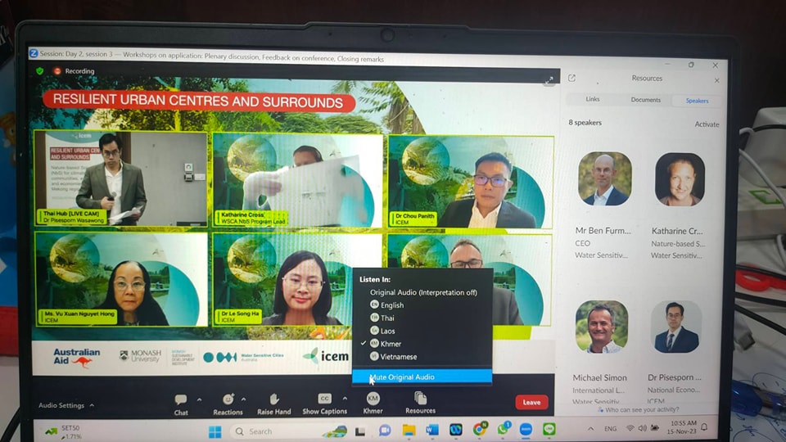Choose Thai as the interpretation language
The height and width of the screenshot is (442, 786).
388,318
